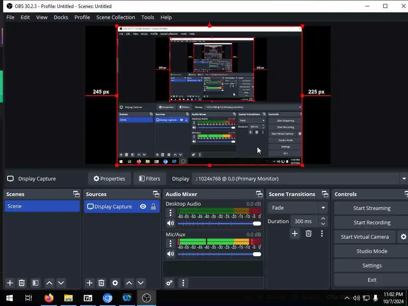Open the taskbar clock showing 11:02 PM

click(393, 298)
